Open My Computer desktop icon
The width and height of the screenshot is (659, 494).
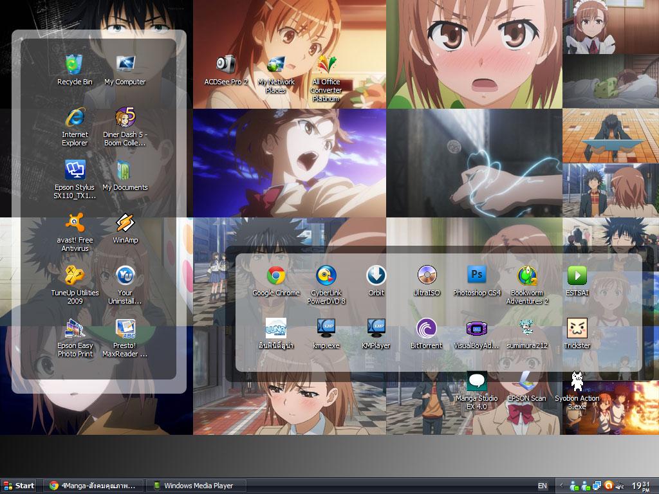tap(125, 69)
